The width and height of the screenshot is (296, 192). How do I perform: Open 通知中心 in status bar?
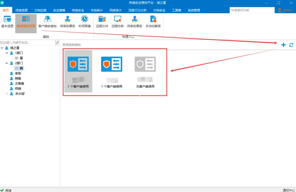tap(288, 190)
